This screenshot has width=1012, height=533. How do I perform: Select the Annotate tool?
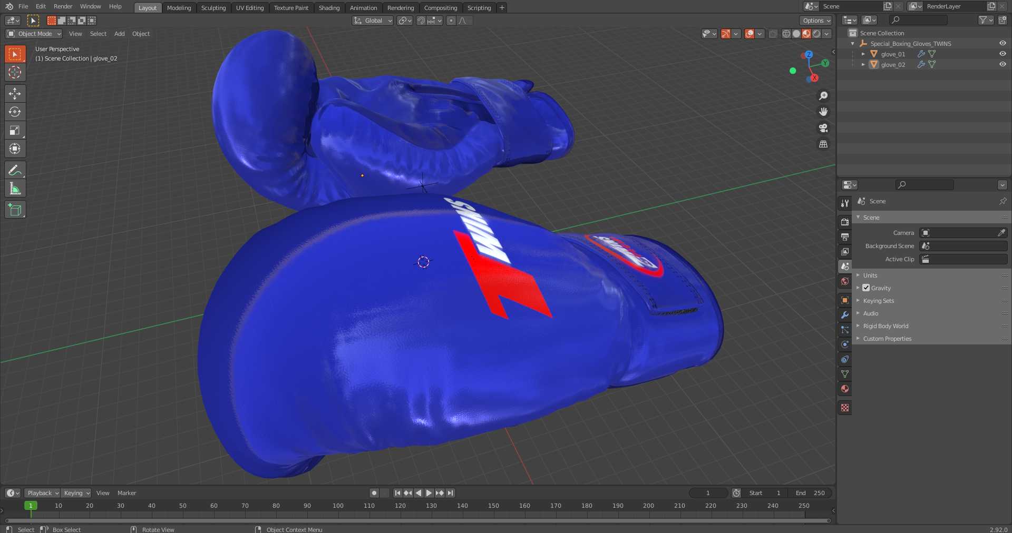pyautogui.click(x=15, y=170)
